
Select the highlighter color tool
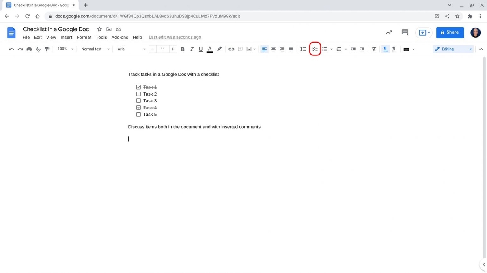pos(219,49)
